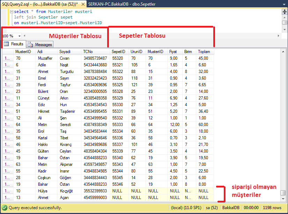This screenshot has width=288, height=214.
Task: Click editor horizontal scroll right arrow
Action: click(x=279, y=36)
